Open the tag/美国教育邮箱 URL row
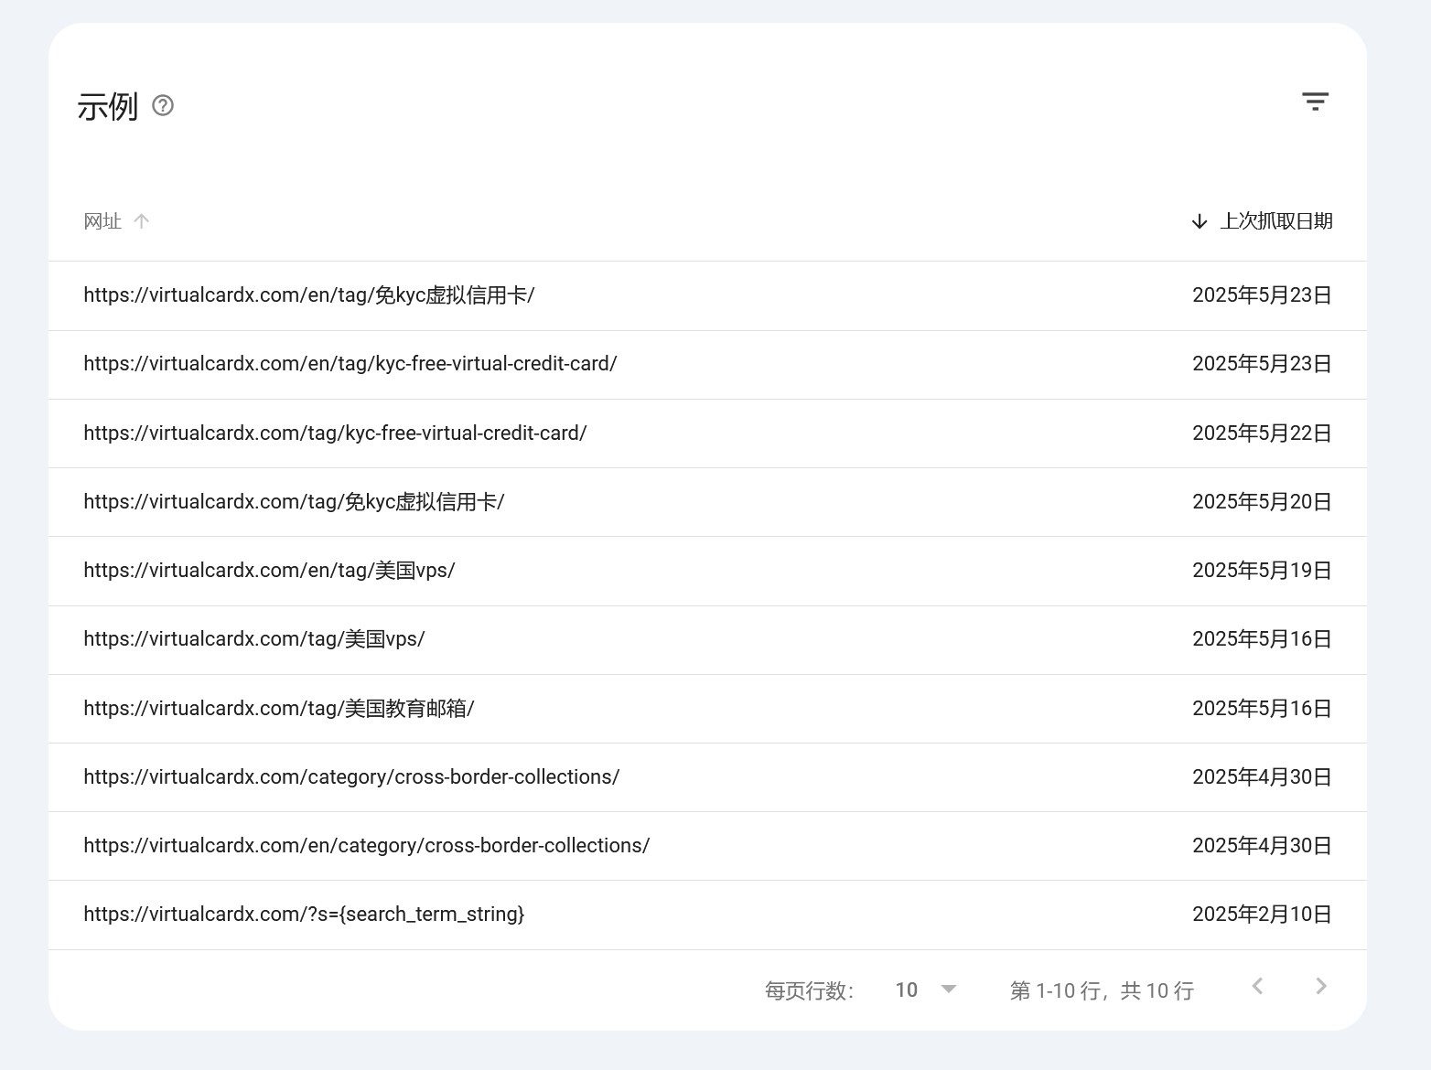This screenshot has width=1431, height=1070. (707, 709)
